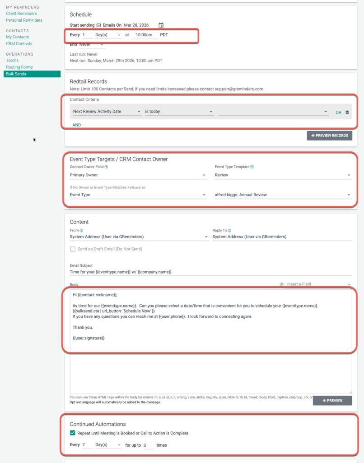Click the Preview Records button
The image size is (364, 463).
pyautogui.click(x=329, y=135)
